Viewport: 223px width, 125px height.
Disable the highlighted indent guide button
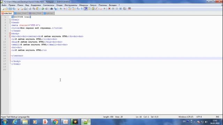click(x=86, y=9)
